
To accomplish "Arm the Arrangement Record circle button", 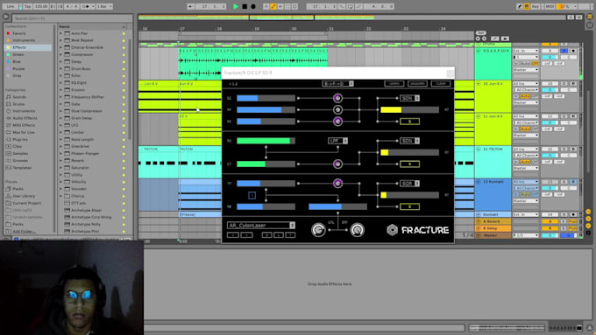I will click(253, 6).
